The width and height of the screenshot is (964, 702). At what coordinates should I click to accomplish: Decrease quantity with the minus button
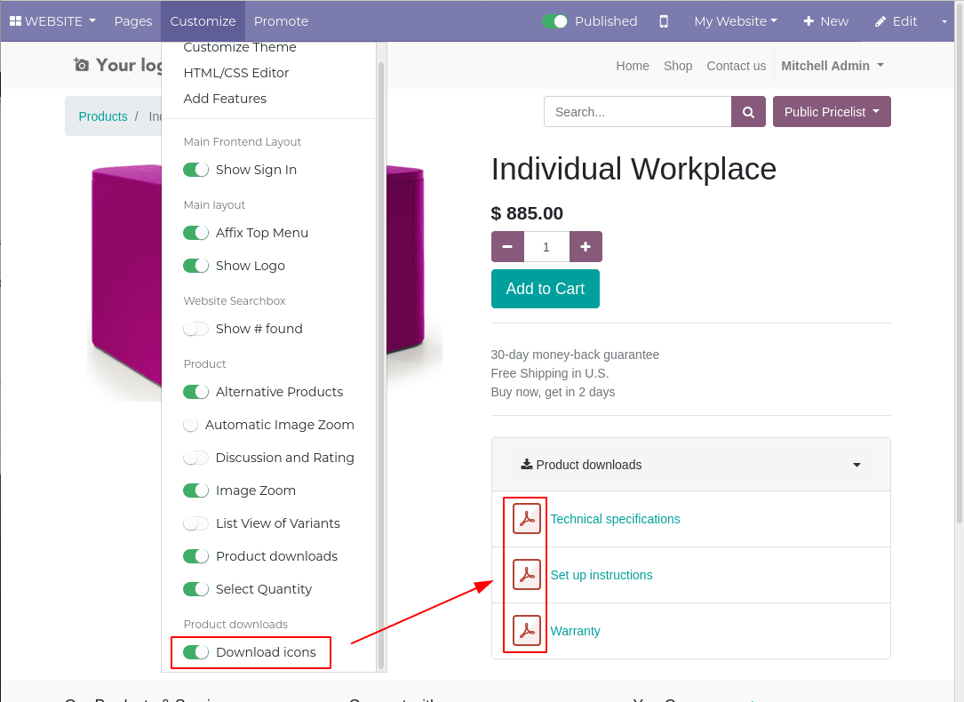coord(507,246)
